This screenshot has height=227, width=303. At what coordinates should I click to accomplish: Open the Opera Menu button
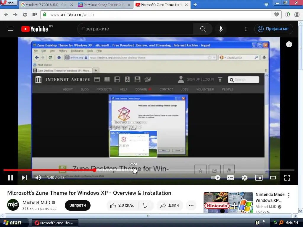[x=9, y=3]
